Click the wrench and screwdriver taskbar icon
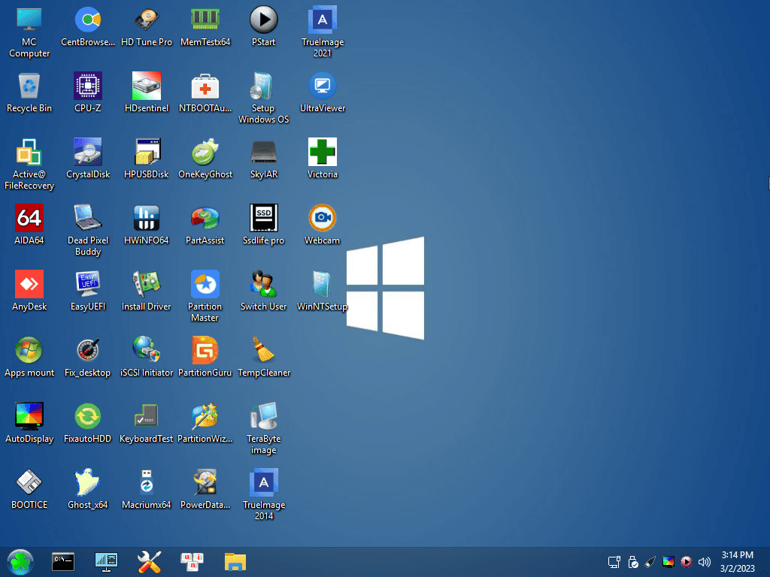770x577 pixels. [150, 562]
